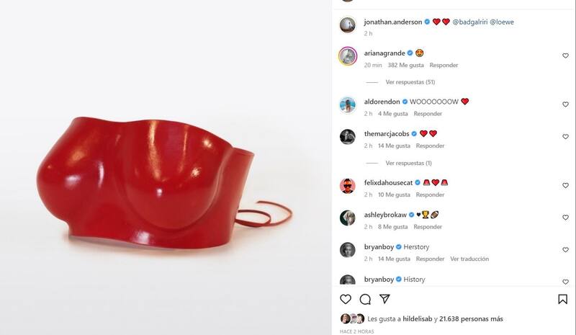Open felixdahousecat's avatar
Image resolution: width=576 pixels, height=335 pixels.
click(x=348, y=186)
